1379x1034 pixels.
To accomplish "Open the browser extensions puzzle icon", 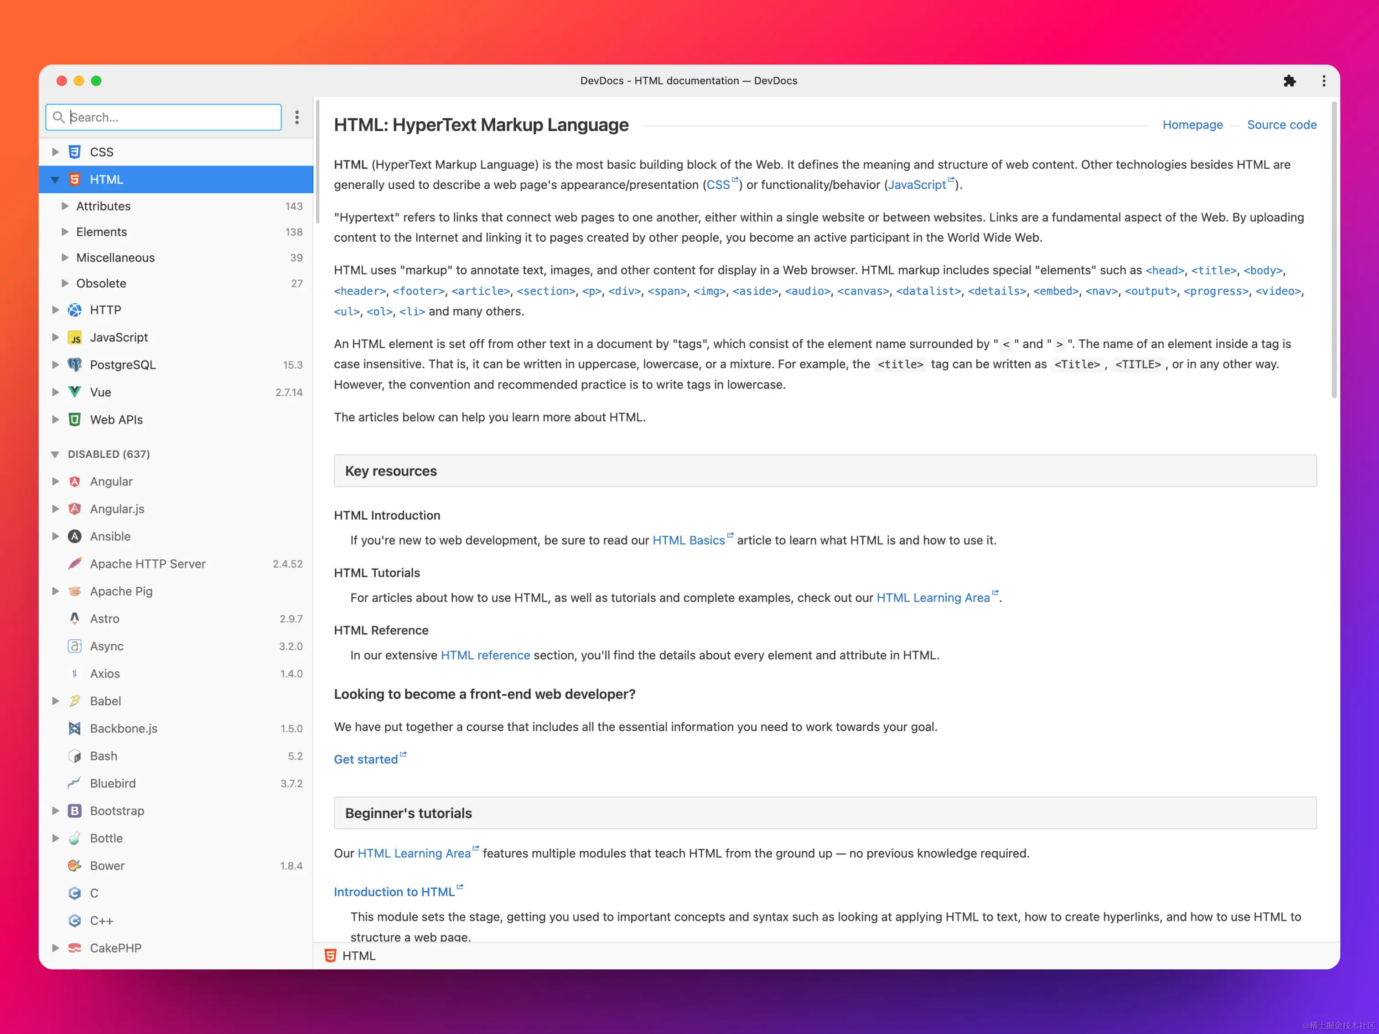I will (1290, 80).
